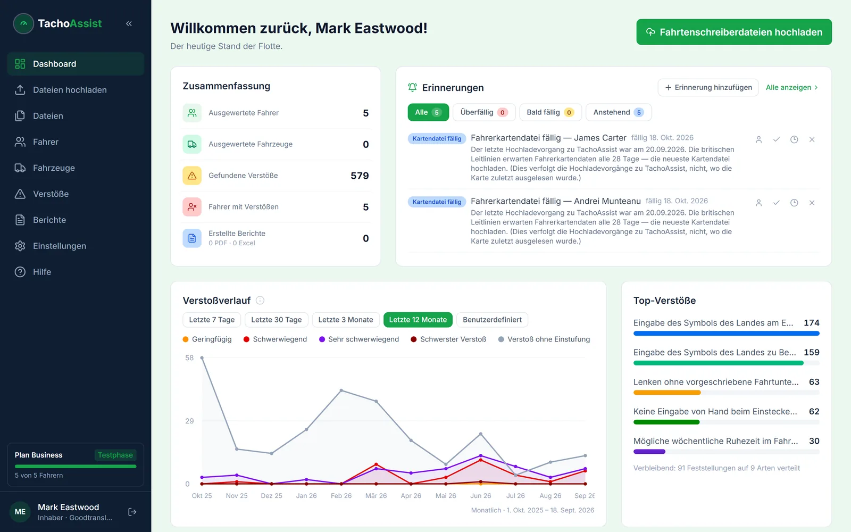
Task: Filter reminders by Überfällig
Action: [x=484, y=112]
